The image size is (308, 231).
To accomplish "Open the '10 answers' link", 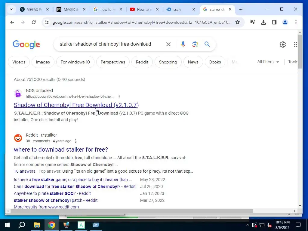I will tap(25, 171).
